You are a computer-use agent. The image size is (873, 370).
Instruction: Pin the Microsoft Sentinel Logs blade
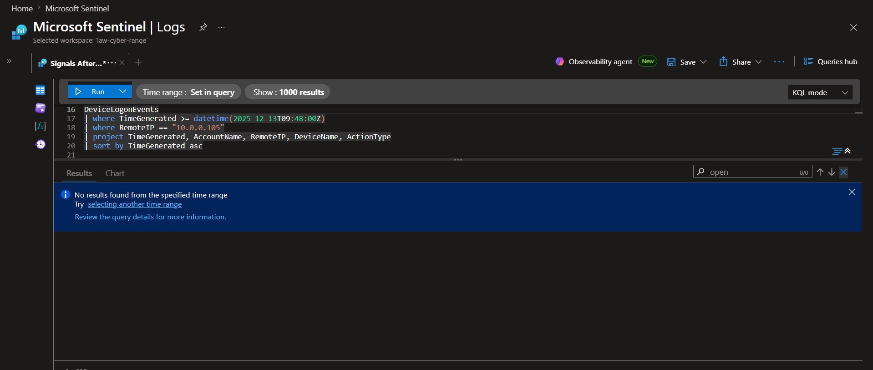click(x=203, y=27)
